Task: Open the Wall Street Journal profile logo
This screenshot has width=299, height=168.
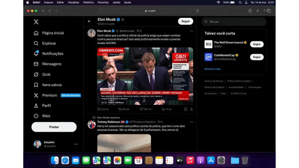Action: point(208,44)
